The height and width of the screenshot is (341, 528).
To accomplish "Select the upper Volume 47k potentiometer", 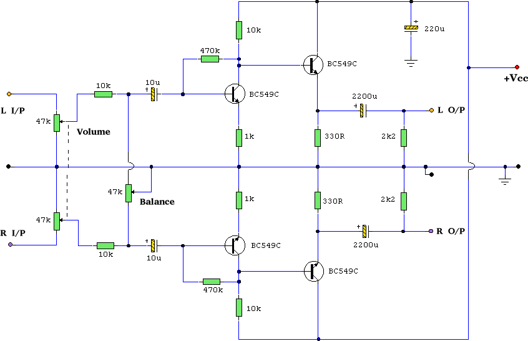I will pyautogui.click(x=57, y=122).
